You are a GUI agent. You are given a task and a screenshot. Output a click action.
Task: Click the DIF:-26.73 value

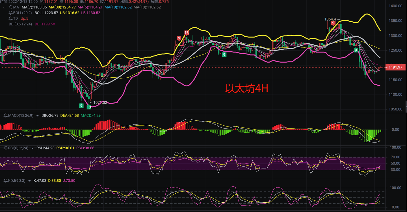point(50,115)
